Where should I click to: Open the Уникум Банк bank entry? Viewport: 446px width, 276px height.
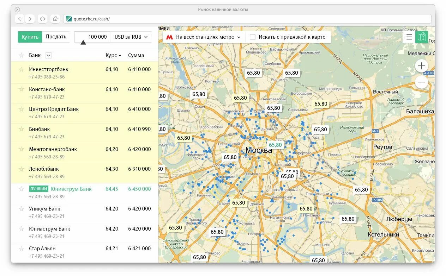coord(45,209)
